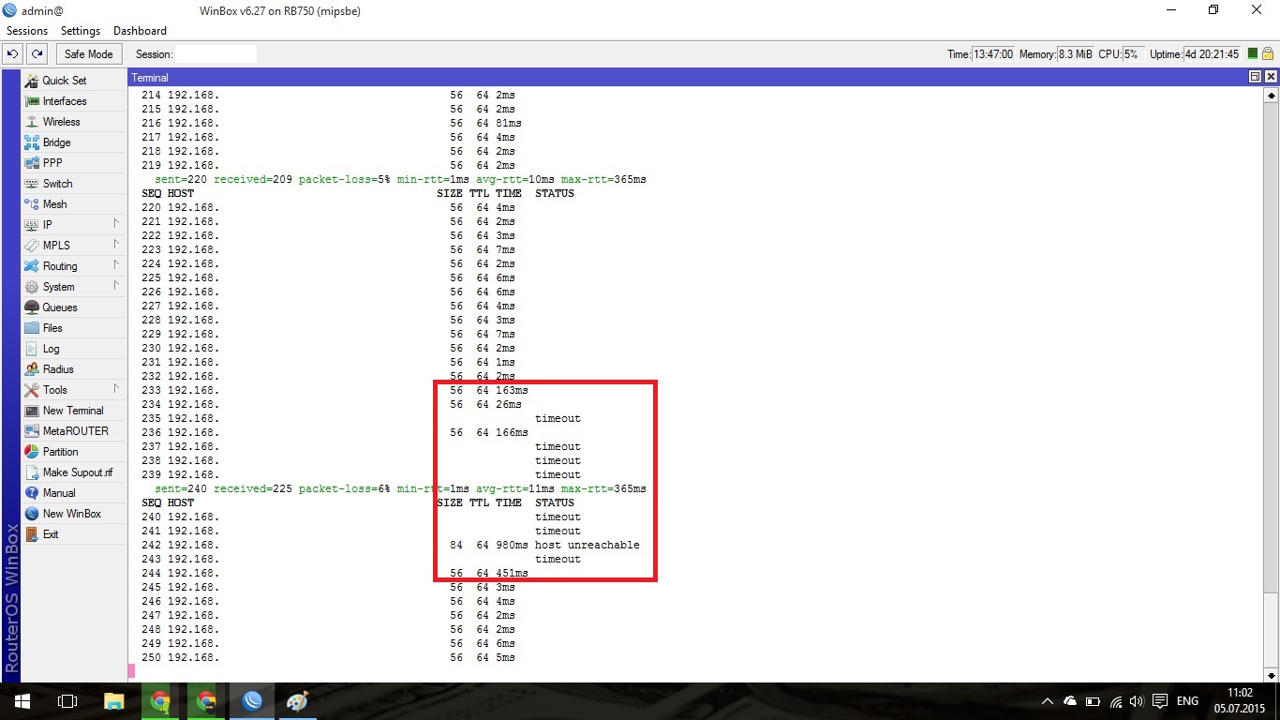Viewport: 1280px width, 720px height.
Task: Open the Queues panel
Action: pyautogui.click(x=60, y=307)
